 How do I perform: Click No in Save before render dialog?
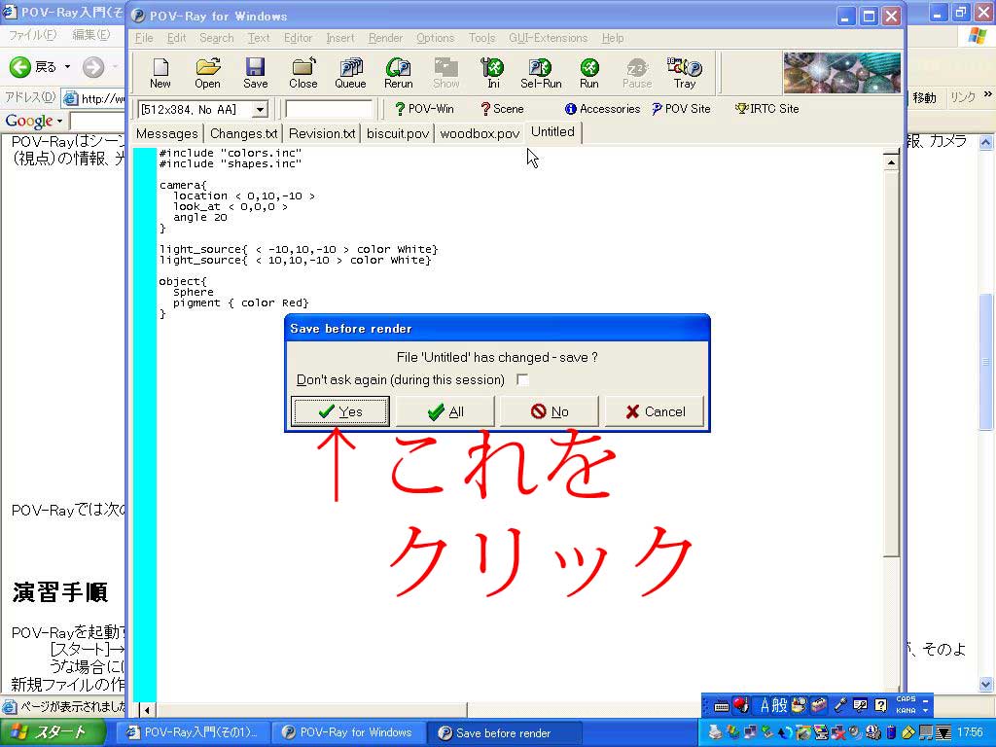[550, 411]
